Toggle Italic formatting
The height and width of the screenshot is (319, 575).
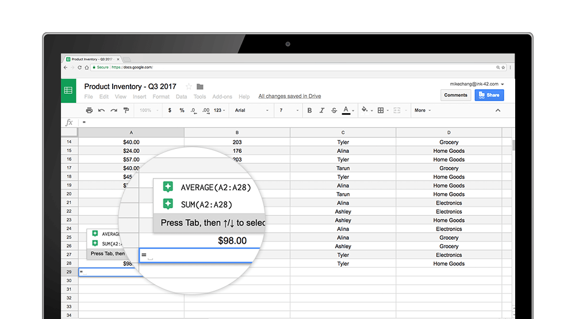(322, 110)
